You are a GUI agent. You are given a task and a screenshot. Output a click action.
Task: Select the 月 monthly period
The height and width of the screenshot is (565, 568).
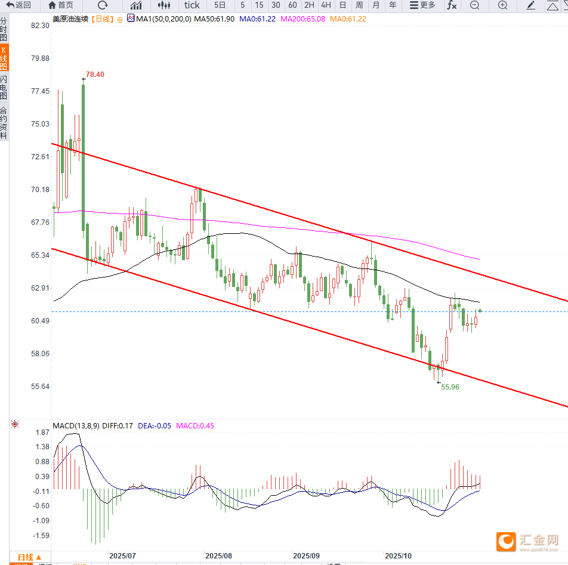(376, 5)
